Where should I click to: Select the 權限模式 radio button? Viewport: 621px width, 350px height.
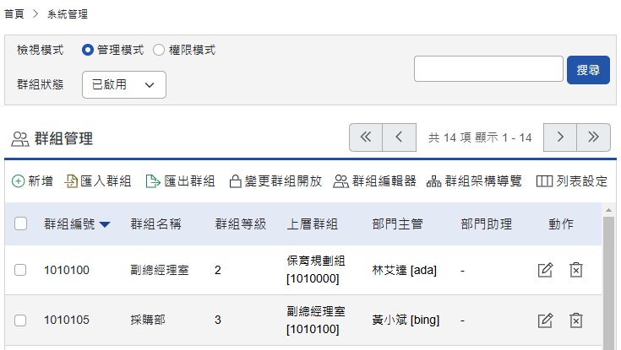coord(159,51)
